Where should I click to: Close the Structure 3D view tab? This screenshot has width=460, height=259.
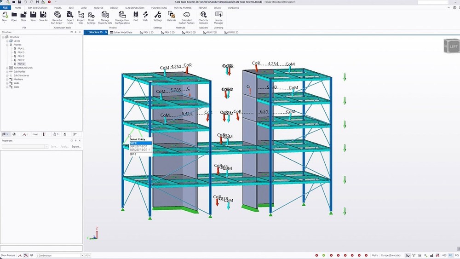pyautogui.click(x=106, y=32)
